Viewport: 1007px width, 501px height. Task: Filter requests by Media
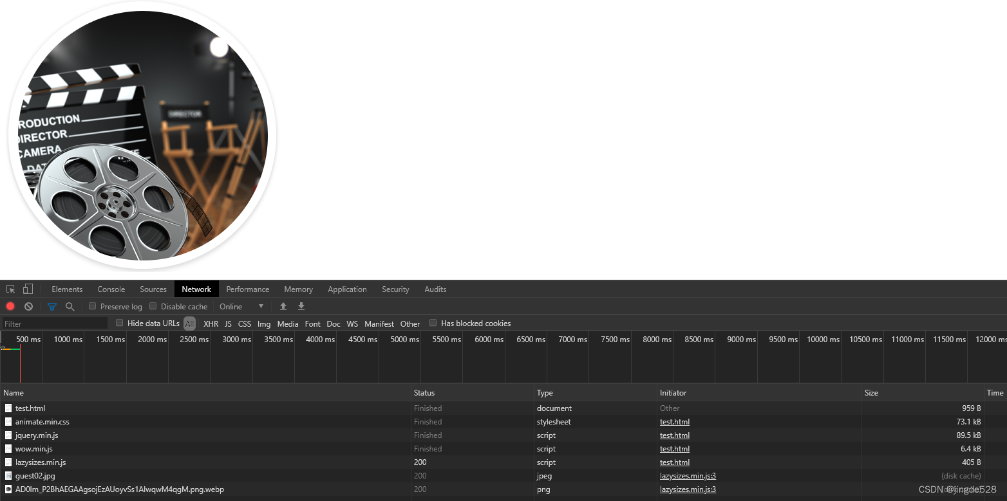coord(288,323)
